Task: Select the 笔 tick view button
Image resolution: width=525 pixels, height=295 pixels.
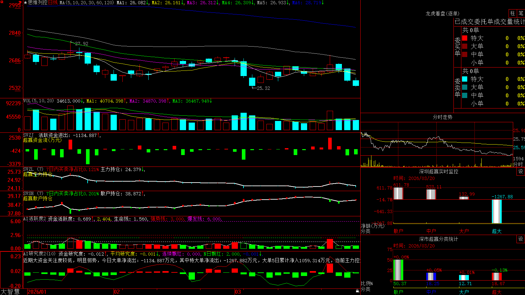Action: coord(521,13)
